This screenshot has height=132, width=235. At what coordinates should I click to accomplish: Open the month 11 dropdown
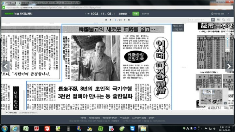pos(103,14)
